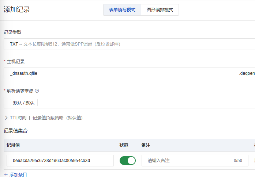The image size is (255, 177).
Task: Click the plus icon before 添加条目
Action: (6, 174)
